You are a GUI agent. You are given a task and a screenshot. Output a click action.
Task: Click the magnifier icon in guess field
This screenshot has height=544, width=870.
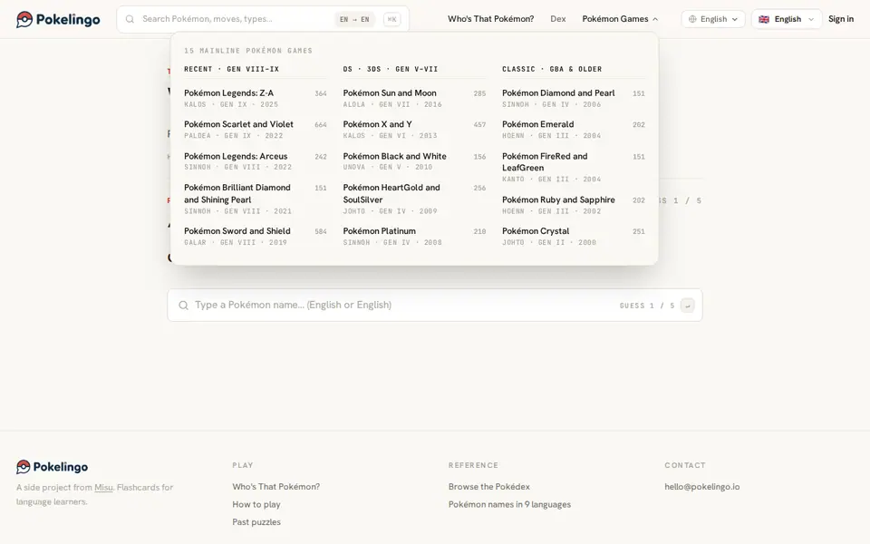(183, 306)
